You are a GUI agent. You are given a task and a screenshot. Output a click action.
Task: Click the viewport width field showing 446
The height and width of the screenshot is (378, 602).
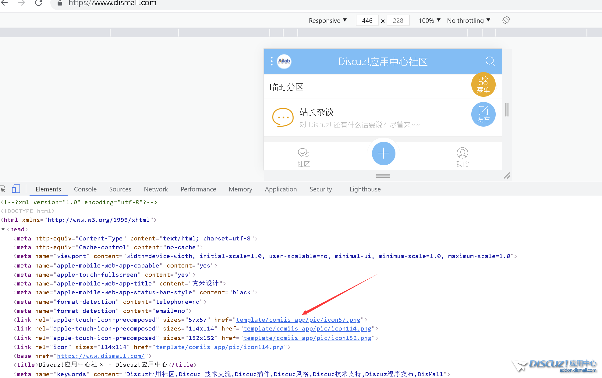[x=367, y=20]
